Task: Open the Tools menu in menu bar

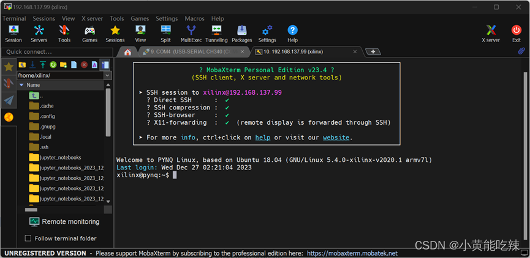Action: 117,18
